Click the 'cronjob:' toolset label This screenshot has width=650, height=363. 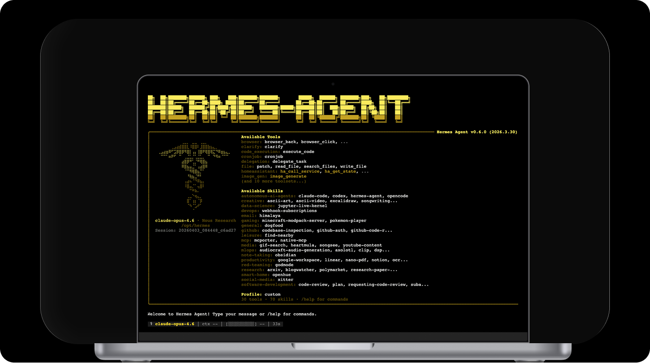click(x=252, y=157)
